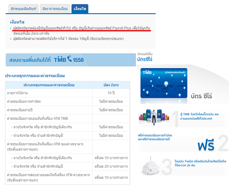The width and height of the screenshot is (232, 187).
Task: Click ไม่มีค่าธรรมเนียม in the ค่าธรรมเนียมการทำบัตร row
Action: point(111,102)
